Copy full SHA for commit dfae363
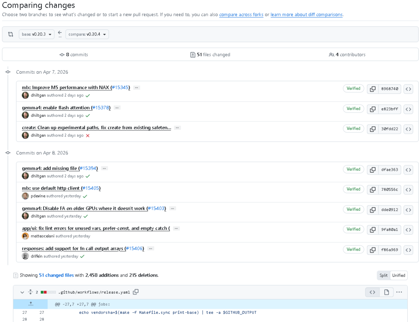This screenshot has width=419, height=322. coord(372,170)
